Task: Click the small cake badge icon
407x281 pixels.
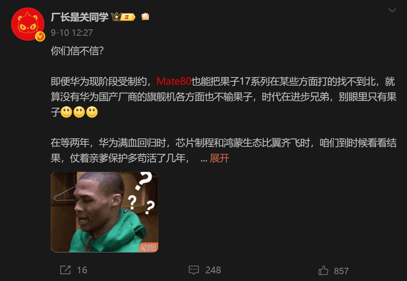Action: [145, 17]
